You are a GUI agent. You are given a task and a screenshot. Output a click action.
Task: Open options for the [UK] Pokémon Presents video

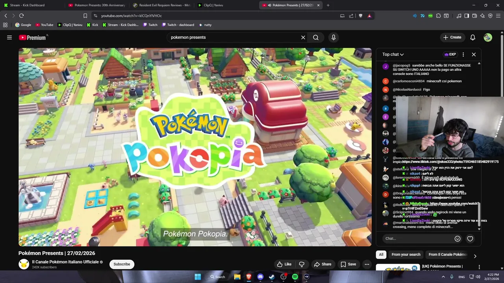(x=479, y=267)
